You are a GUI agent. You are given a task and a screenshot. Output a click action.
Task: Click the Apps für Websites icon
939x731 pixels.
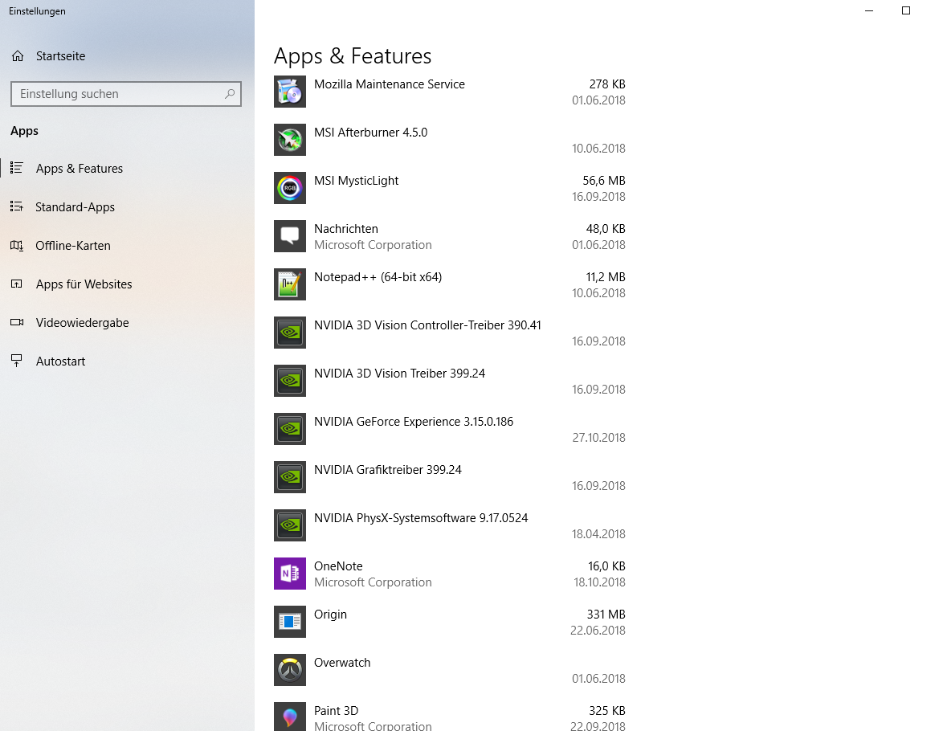[17, 284]
